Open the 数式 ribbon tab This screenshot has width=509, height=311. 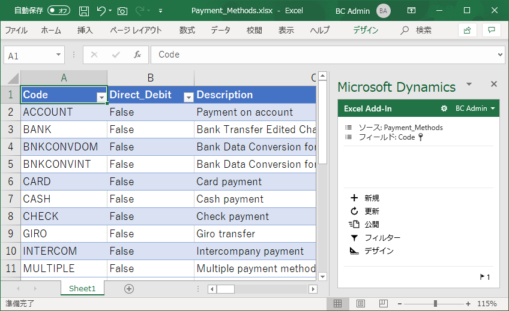pyautogui.click(x=187, y=31)
